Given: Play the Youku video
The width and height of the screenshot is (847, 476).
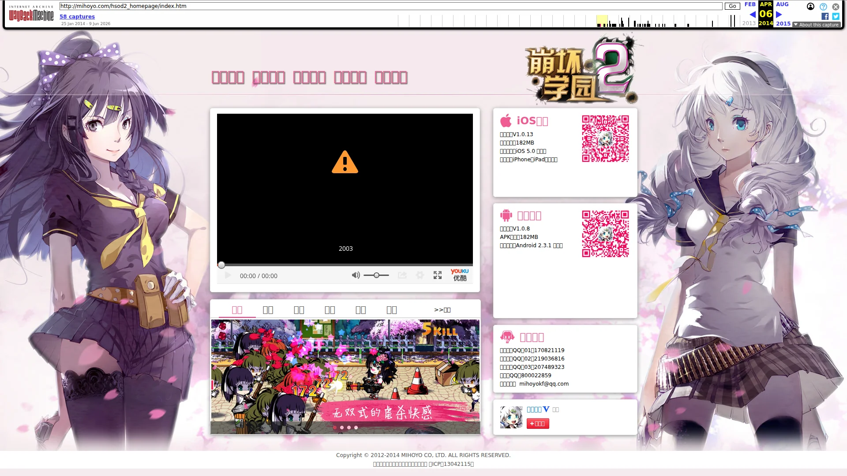Looking at the screenshot, I should click(x=228, y=275).
